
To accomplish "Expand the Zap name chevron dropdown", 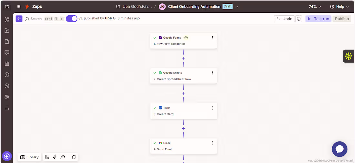I will pyautogui.click(x=237, y=7).
